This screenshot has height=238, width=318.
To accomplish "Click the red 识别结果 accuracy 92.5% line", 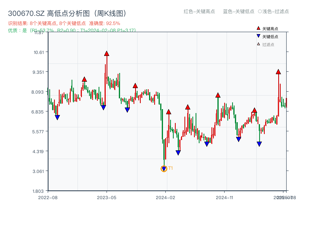I will point(64,23).
